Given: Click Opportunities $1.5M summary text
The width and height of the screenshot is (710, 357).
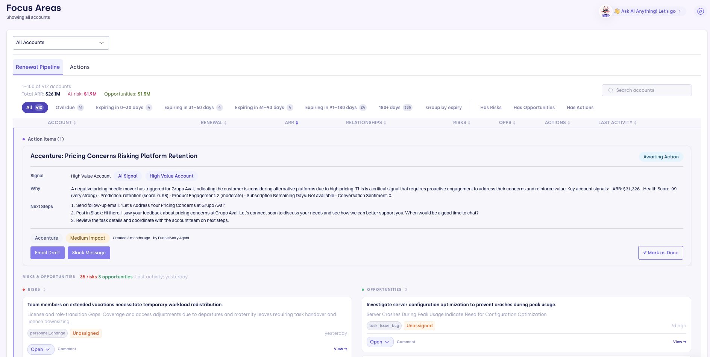Looking at the screenshot, I should point(127,94).
